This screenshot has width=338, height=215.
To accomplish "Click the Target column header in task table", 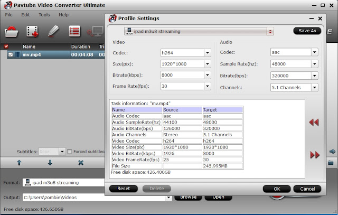I will click(x=223, y=110).
